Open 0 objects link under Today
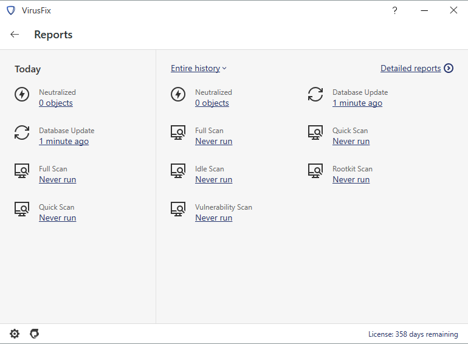Image resolution: width=468 pixels, height=344 pixels. coord(56,103)
